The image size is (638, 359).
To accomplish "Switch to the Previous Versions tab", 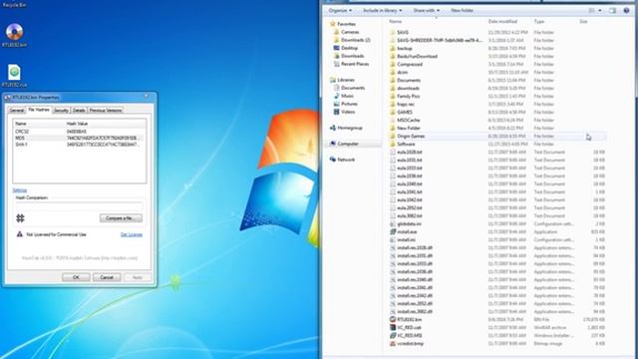I will click(x=106, y=111).
